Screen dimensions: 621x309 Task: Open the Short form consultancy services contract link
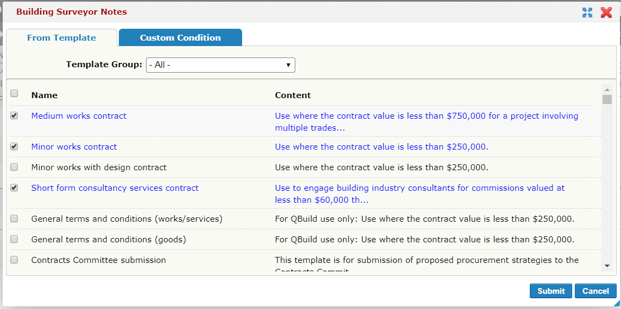pos(115,188)
